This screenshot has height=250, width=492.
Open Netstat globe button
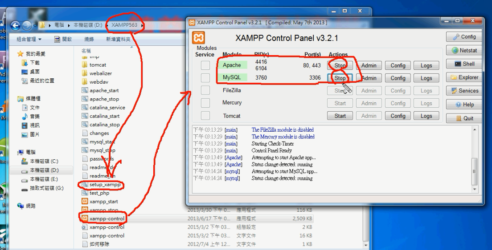(x=464, y=50)
